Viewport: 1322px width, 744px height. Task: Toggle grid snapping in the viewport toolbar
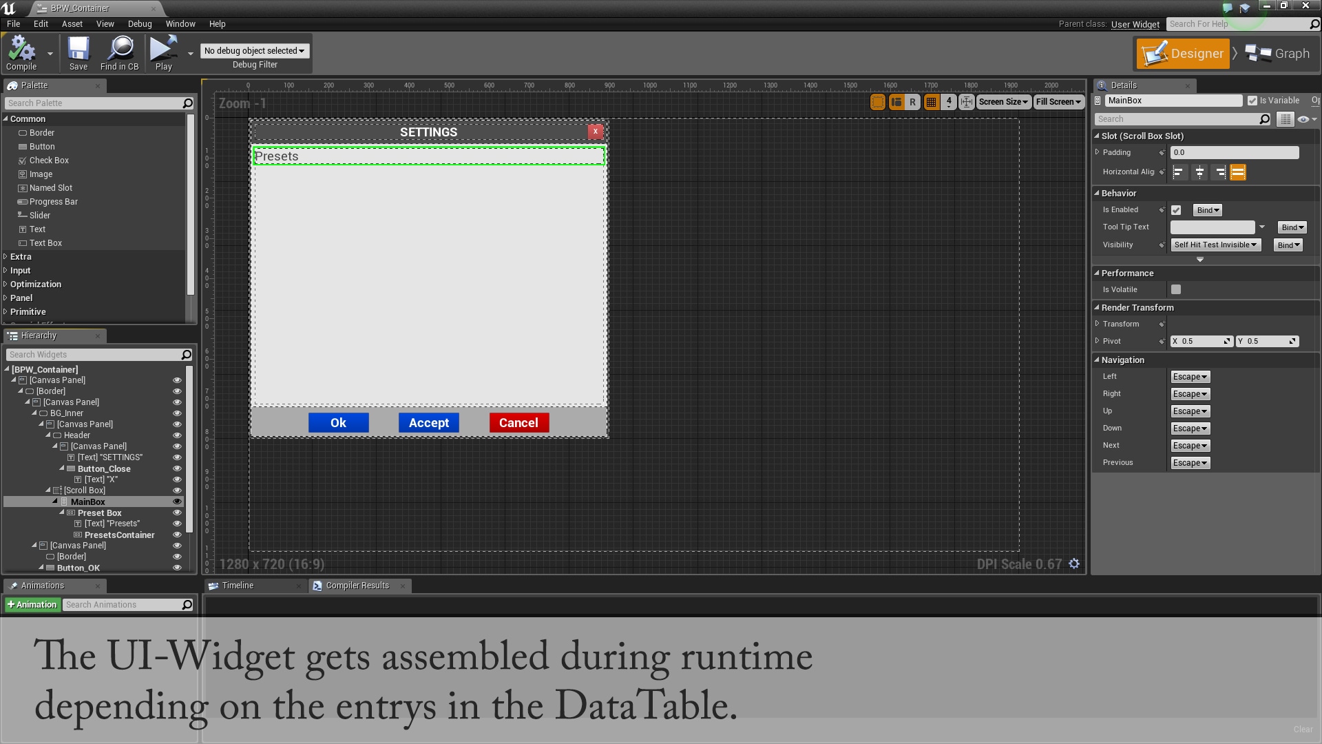click(931, 101)
